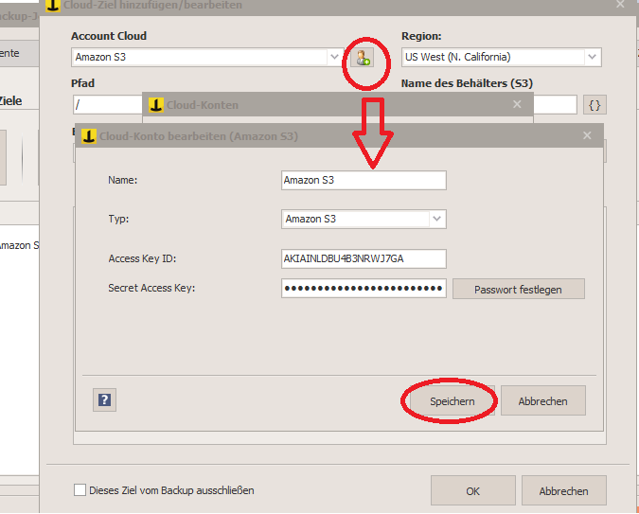Cancel the Cloud-Konto bearbeiten dialog with Abbrechen
Viewport: 639px width, 514px height.
click(542, 401)
